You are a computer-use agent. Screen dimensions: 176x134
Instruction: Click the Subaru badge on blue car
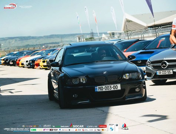[139, 62]
